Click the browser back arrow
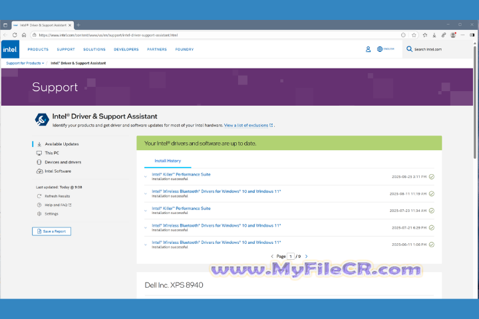This screenshot has height=319, width=479. (x=5, y=35)
